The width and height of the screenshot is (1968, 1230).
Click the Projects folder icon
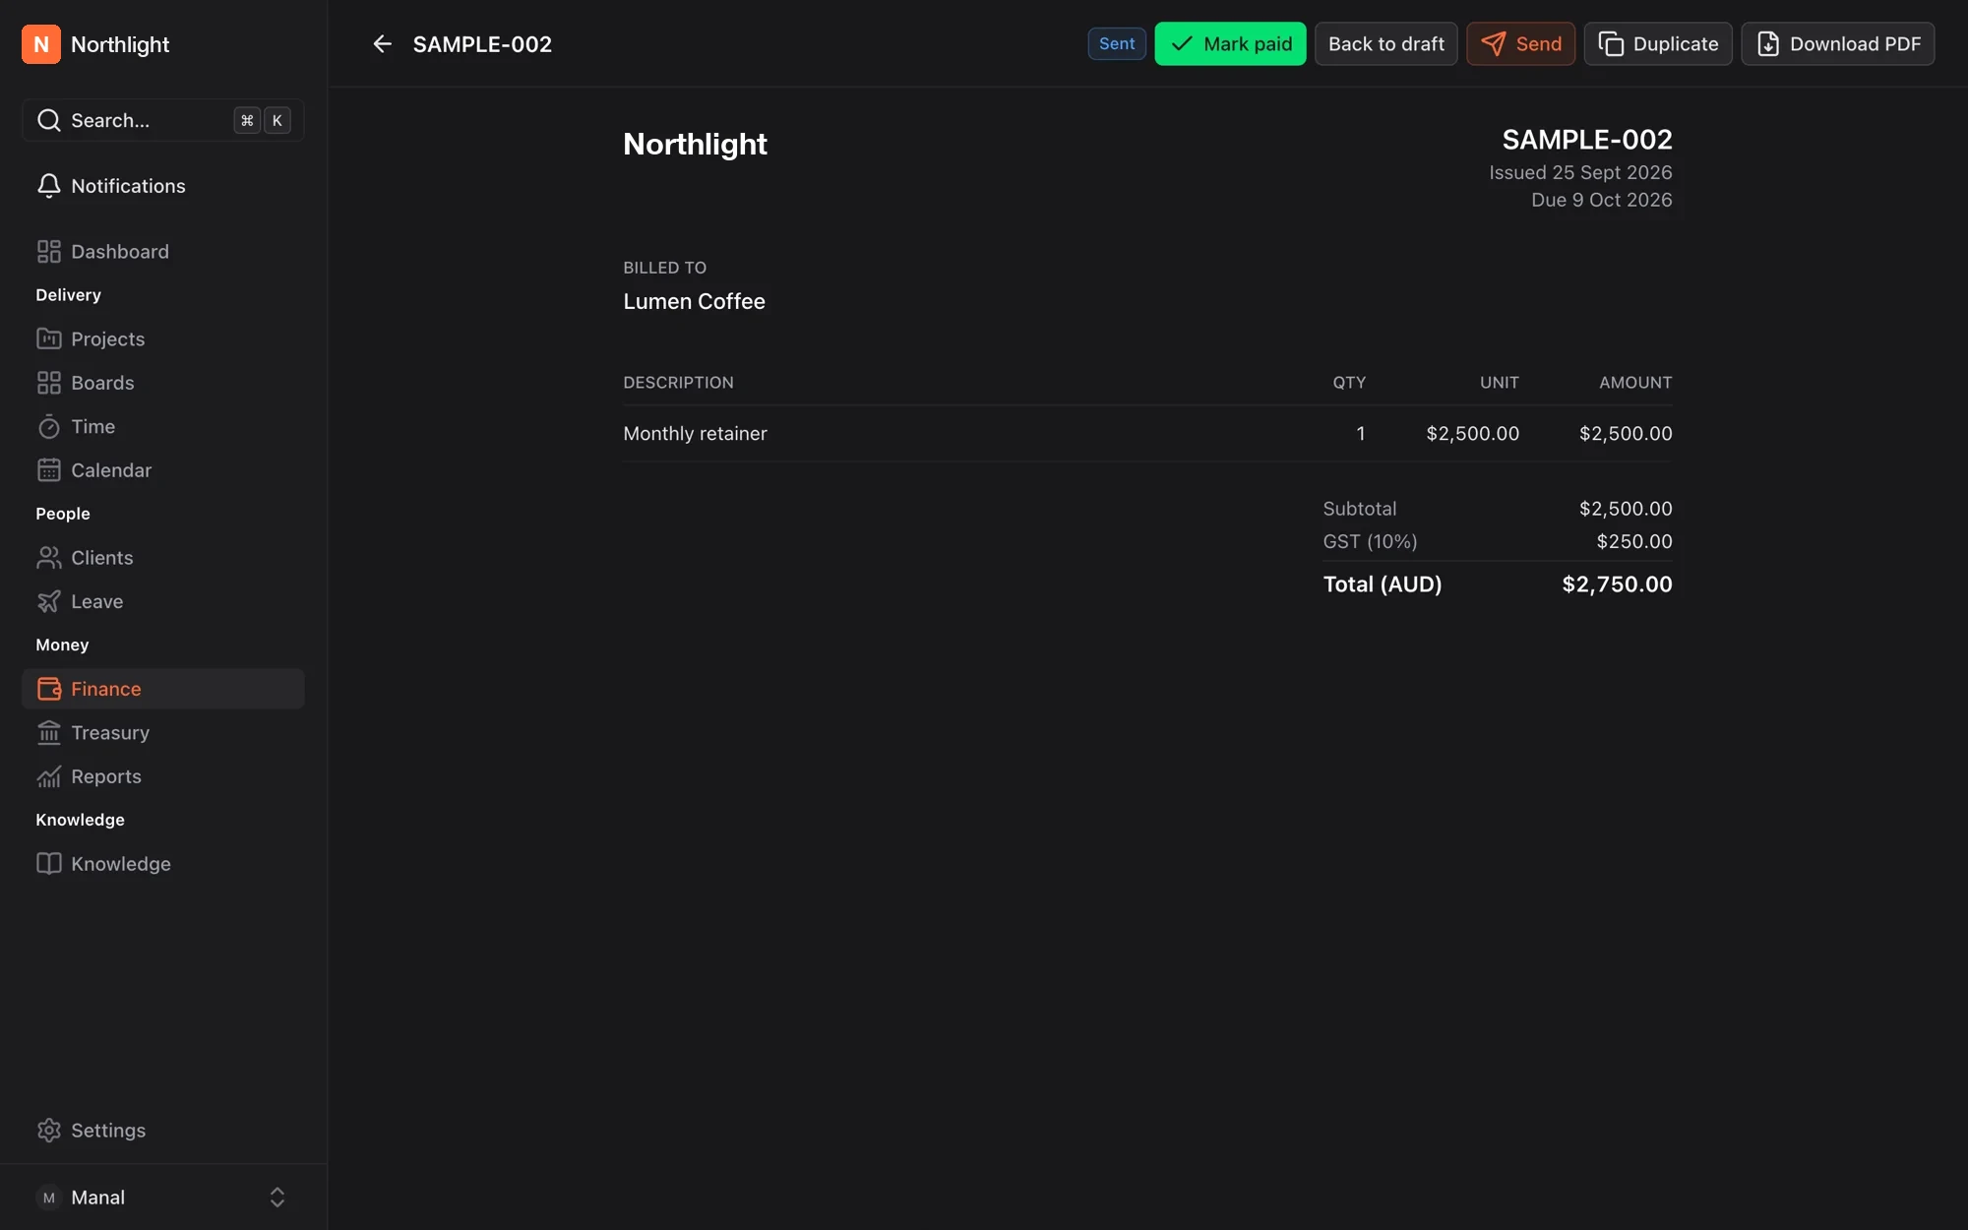pyautogui.click(x=49, y=339)
